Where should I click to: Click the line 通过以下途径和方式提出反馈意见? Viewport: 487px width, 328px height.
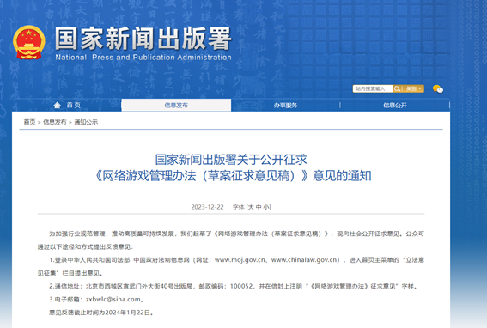coord(85,247)
